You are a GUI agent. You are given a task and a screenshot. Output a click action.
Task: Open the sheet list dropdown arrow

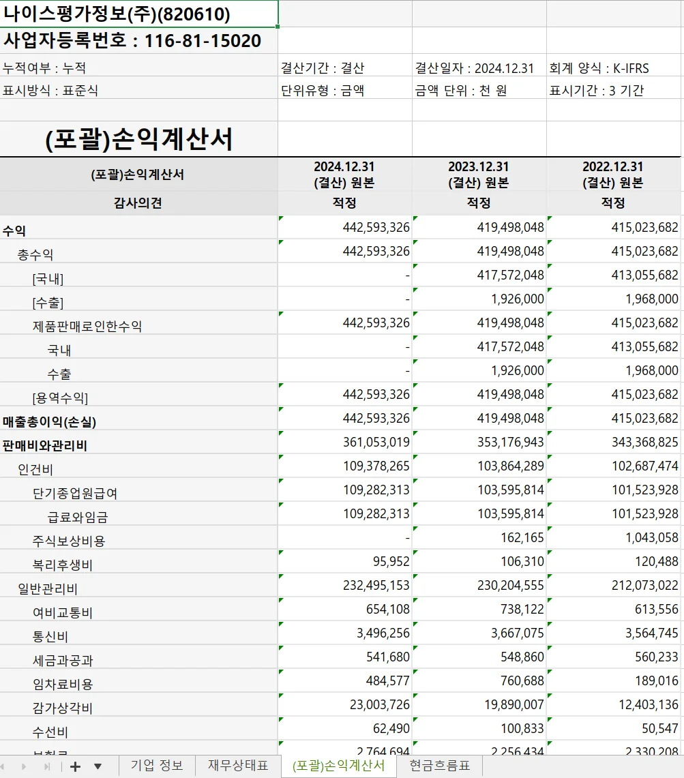click(98, 767)
